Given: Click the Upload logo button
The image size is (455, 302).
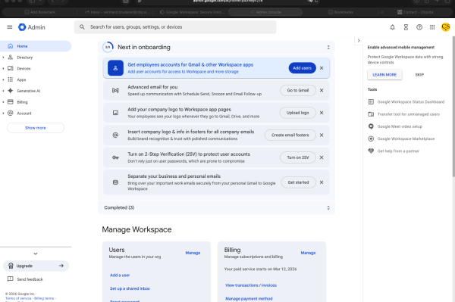Looking at the screenshot, I should point(298,113).
